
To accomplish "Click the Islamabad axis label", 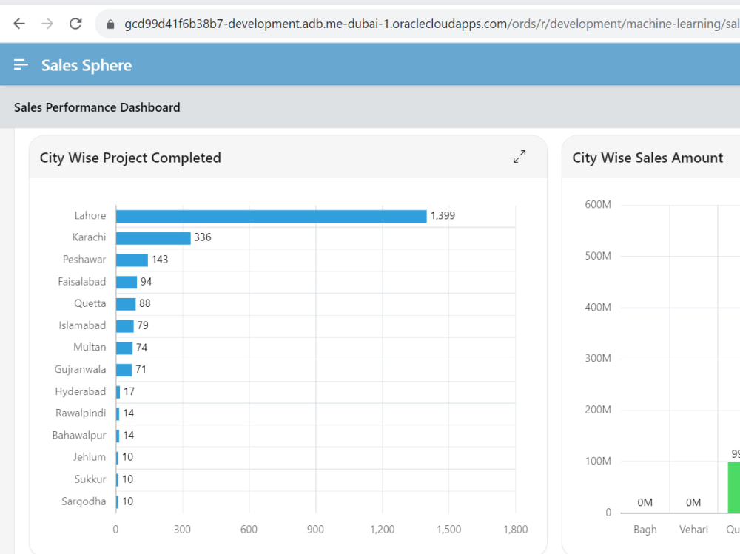I will coord(82,325).
